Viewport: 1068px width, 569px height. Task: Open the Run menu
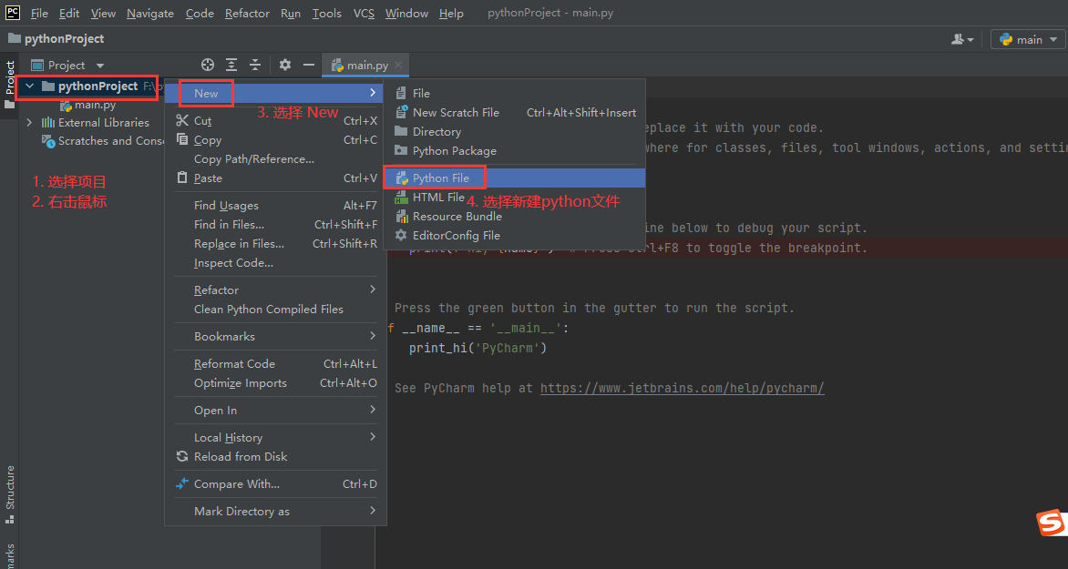tap(291, 14)
